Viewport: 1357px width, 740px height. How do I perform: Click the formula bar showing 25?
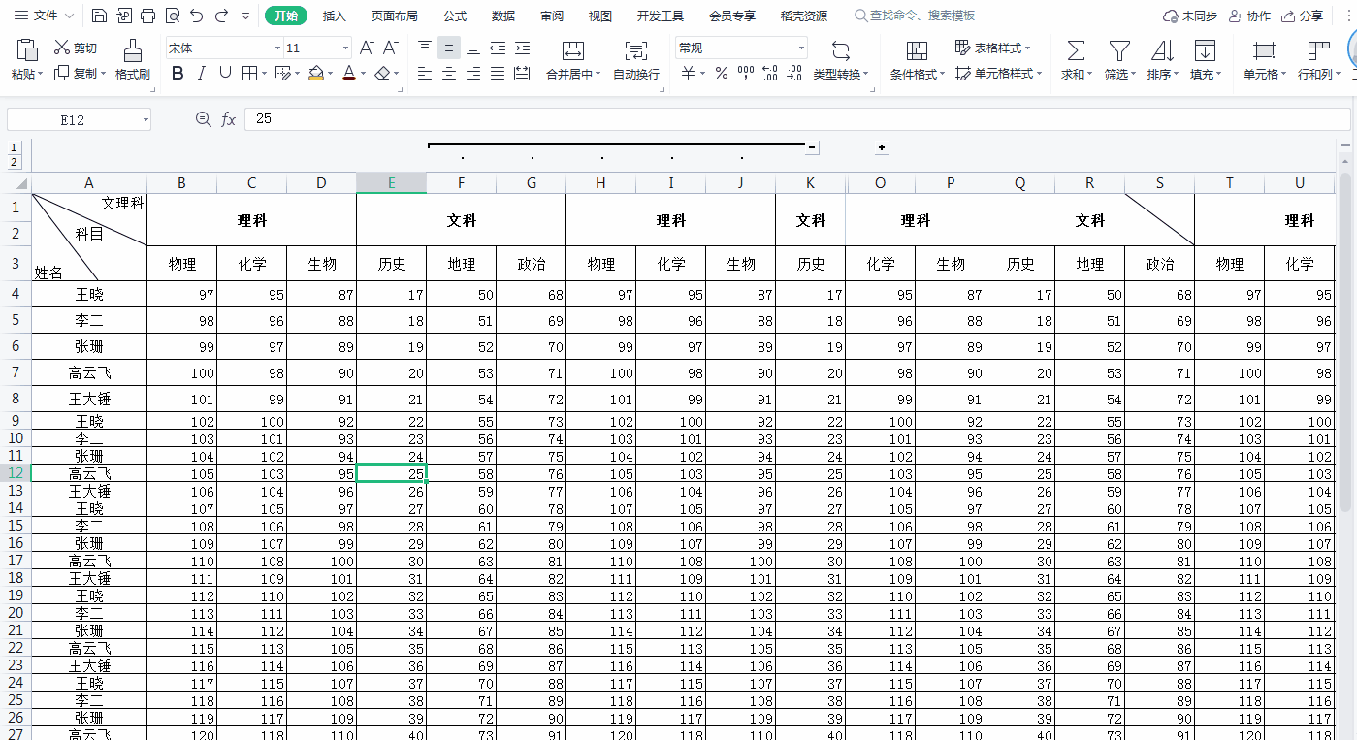[795, 119]
